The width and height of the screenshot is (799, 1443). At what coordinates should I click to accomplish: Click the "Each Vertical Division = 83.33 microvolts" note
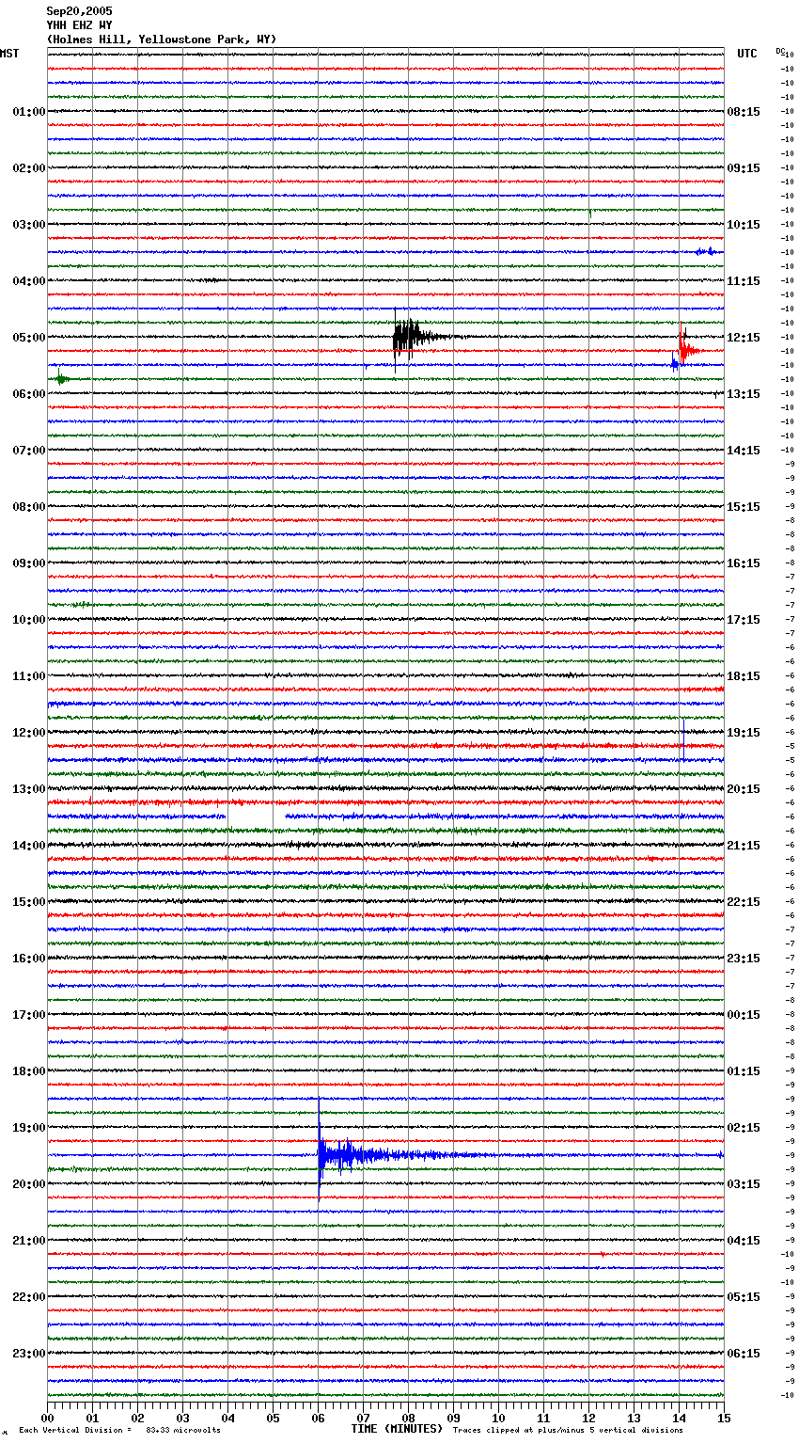click(120, 1430)
